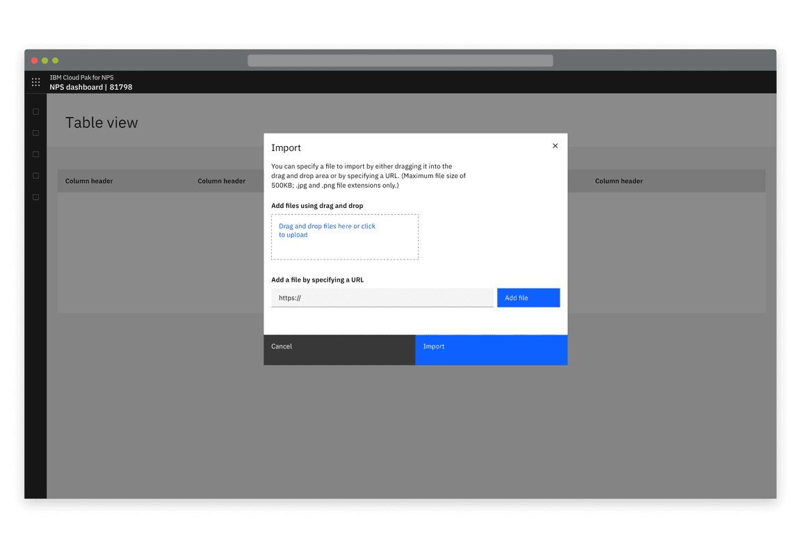The image size is (801, 548).
Task: Select the second Column header cell
Action: tap(221, 181)
